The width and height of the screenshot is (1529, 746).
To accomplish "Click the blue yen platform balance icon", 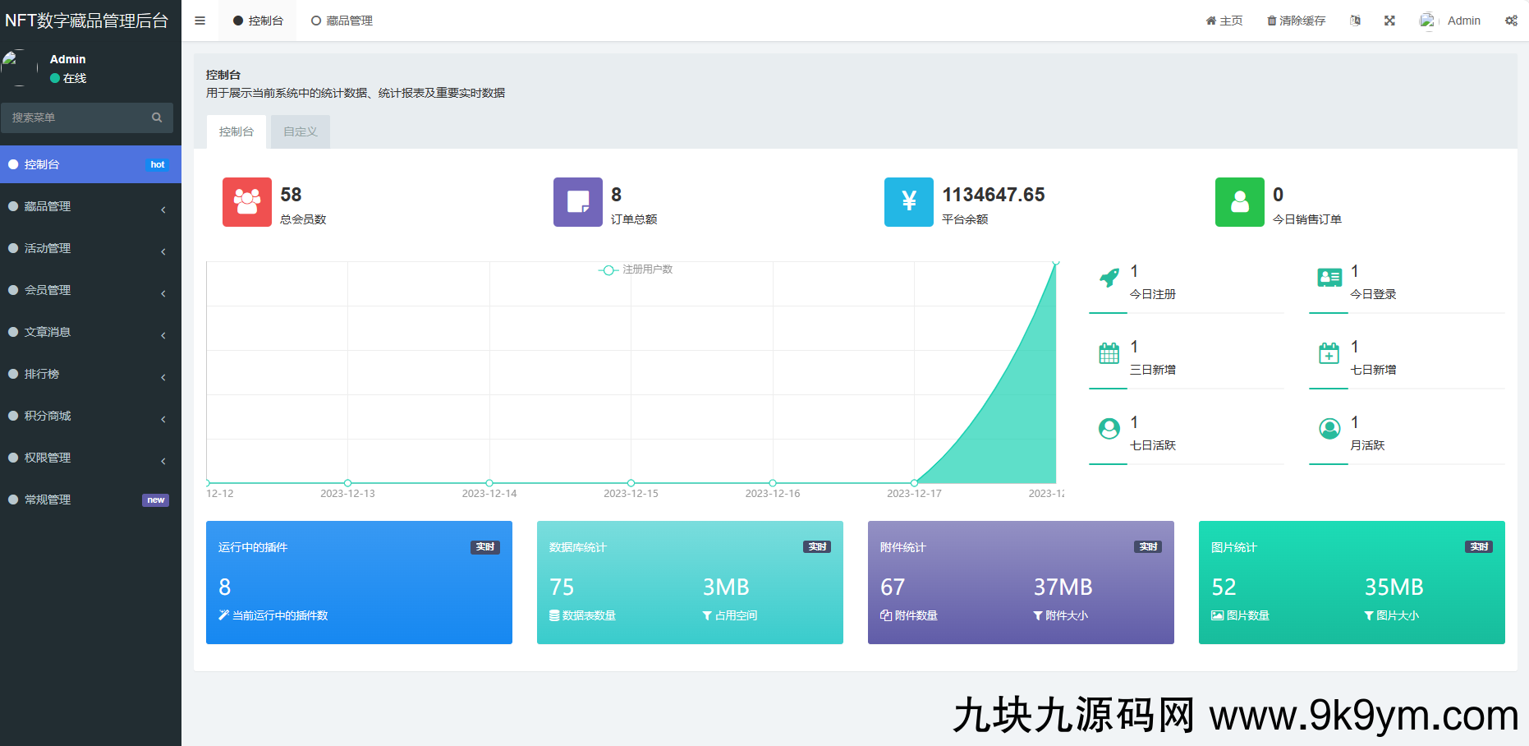I will point(909,202).
